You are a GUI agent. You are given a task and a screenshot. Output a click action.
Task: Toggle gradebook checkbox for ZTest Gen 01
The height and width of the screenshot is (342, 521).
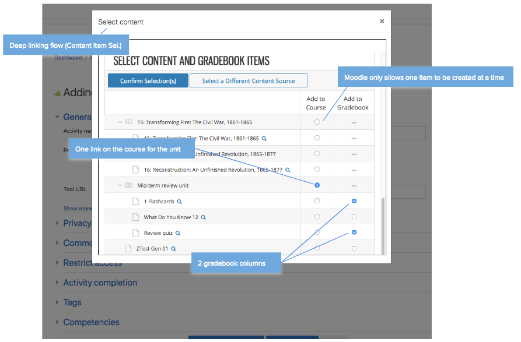(x=354, y=248)
